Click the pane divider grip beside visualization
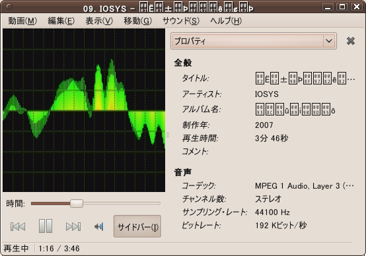Image resolution: width=366 pixels, height=256 pixels. click(x=168, y=135)
